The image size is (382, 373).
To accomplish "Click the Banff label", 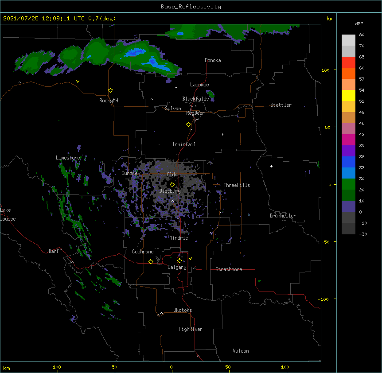I will coord(55,251).
